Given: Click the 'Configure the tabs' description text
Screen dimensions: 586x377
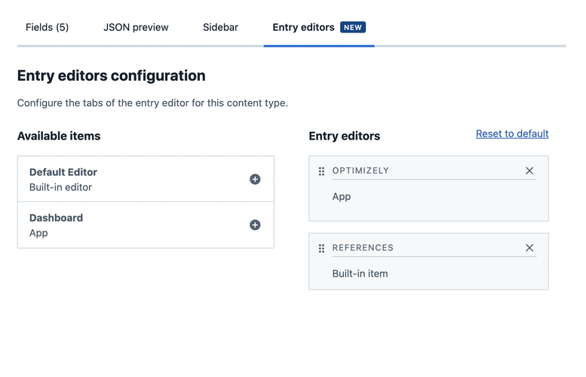Looking at the screenshot, I should (152, 103).
